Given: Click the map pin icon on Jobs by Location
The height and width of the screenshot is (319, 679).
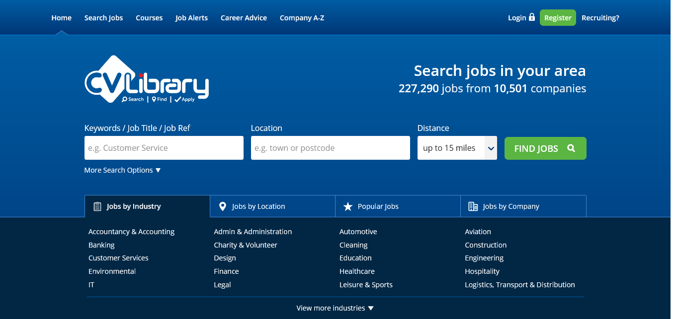Looking at the screenshot, I should 223,206.
